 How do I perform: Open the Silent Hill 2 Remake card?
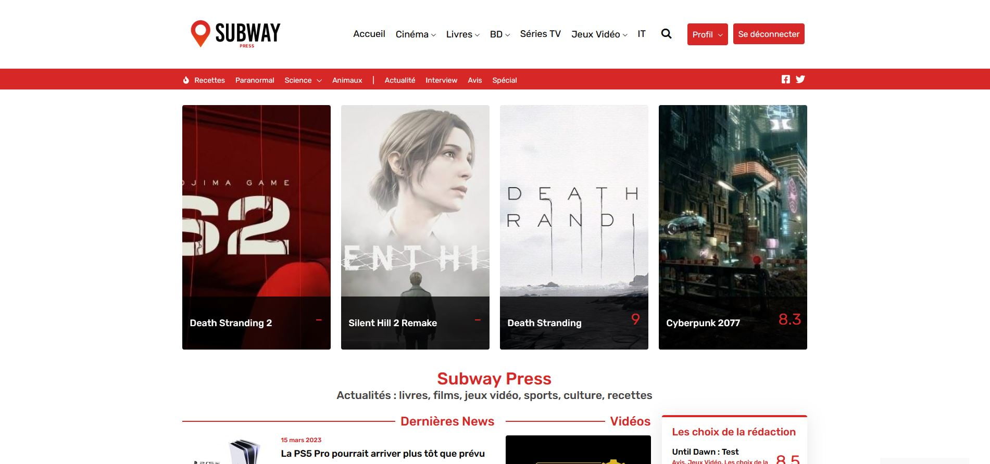415,227
